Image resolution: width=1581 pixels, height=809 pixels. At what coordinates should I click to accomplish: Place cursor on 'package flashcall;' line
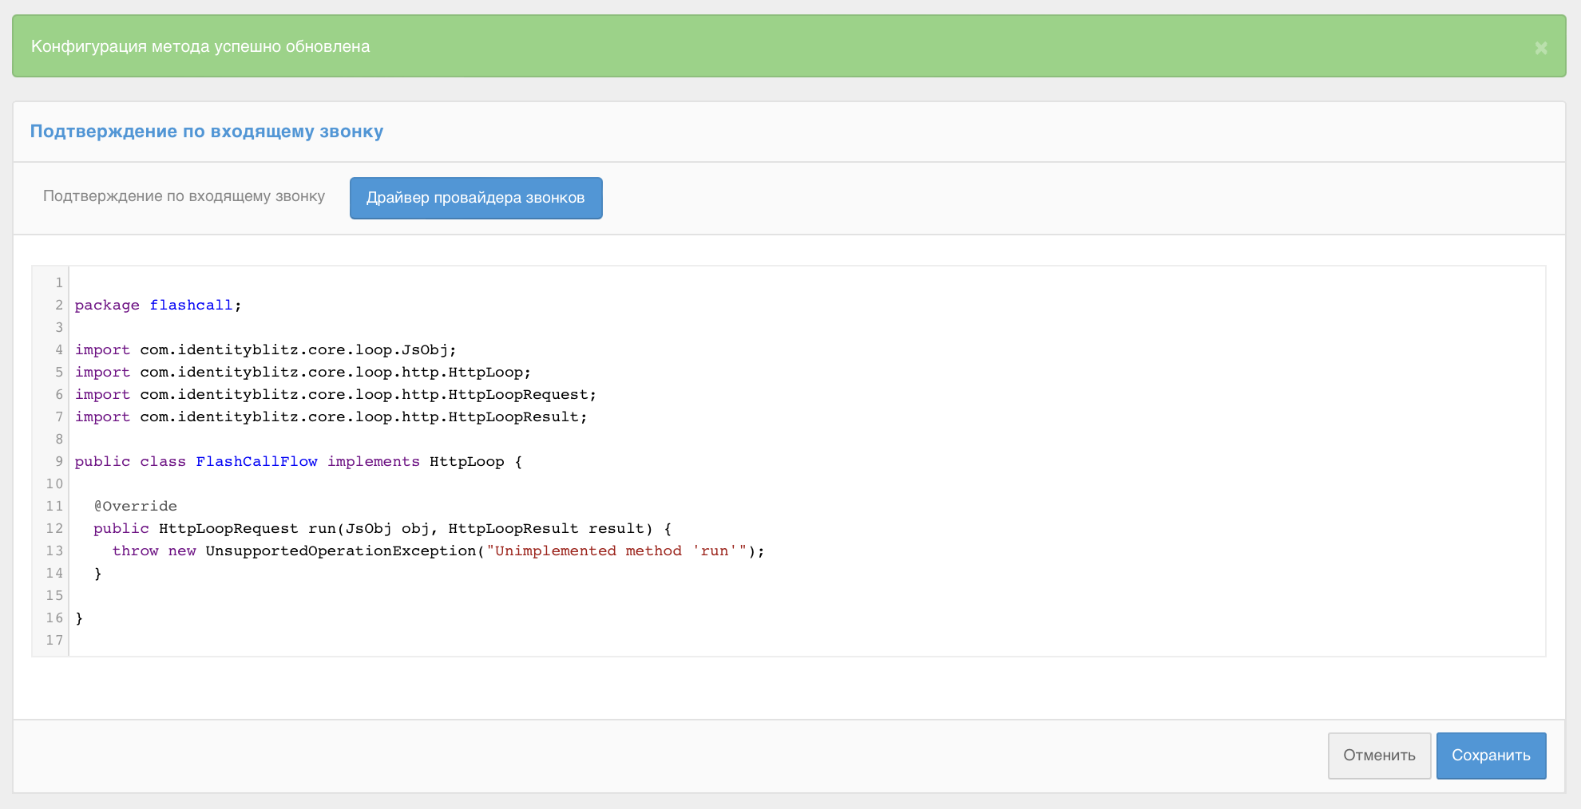tap(157, 306)
